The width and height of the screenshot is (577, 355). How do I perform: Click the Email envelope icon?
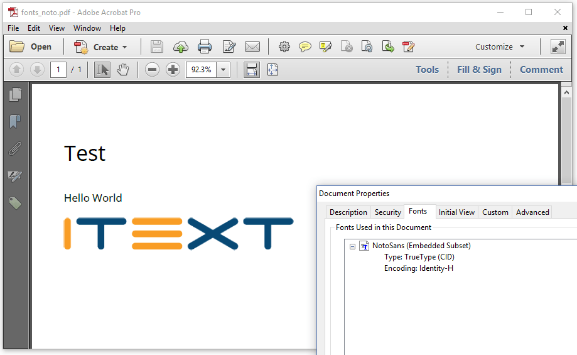pos(252,46)
